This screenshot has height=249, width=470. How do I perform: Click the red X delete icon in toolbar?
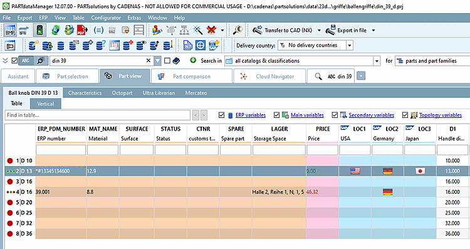212,30
